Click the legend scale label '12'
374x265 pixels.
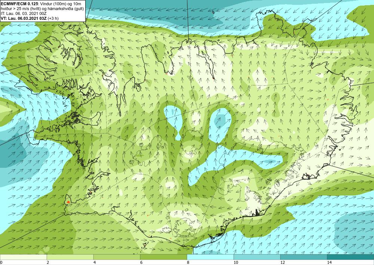(x=282, y=262)
